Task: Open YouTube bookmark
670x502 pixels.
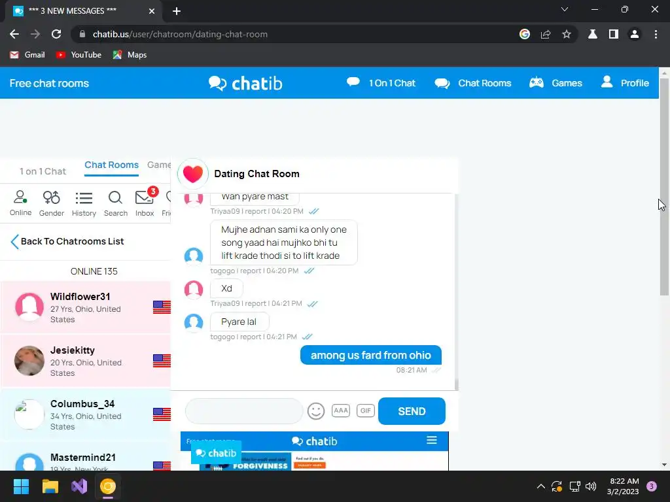Action: click(x=79, y=55)
